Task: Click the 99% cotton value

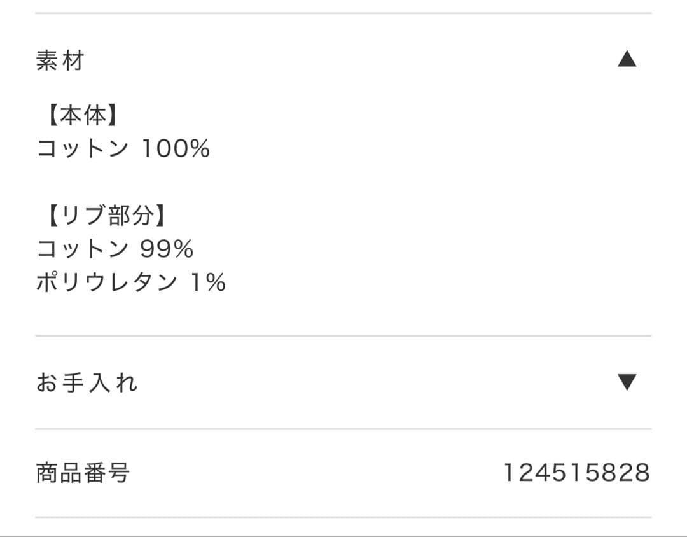Action: [x=167, y=249]
